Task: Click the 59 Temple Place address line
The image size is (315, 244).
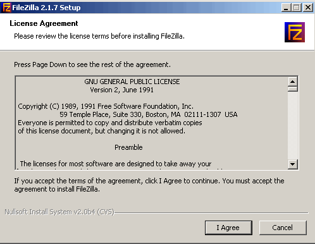Action: [x=149, y=114]
